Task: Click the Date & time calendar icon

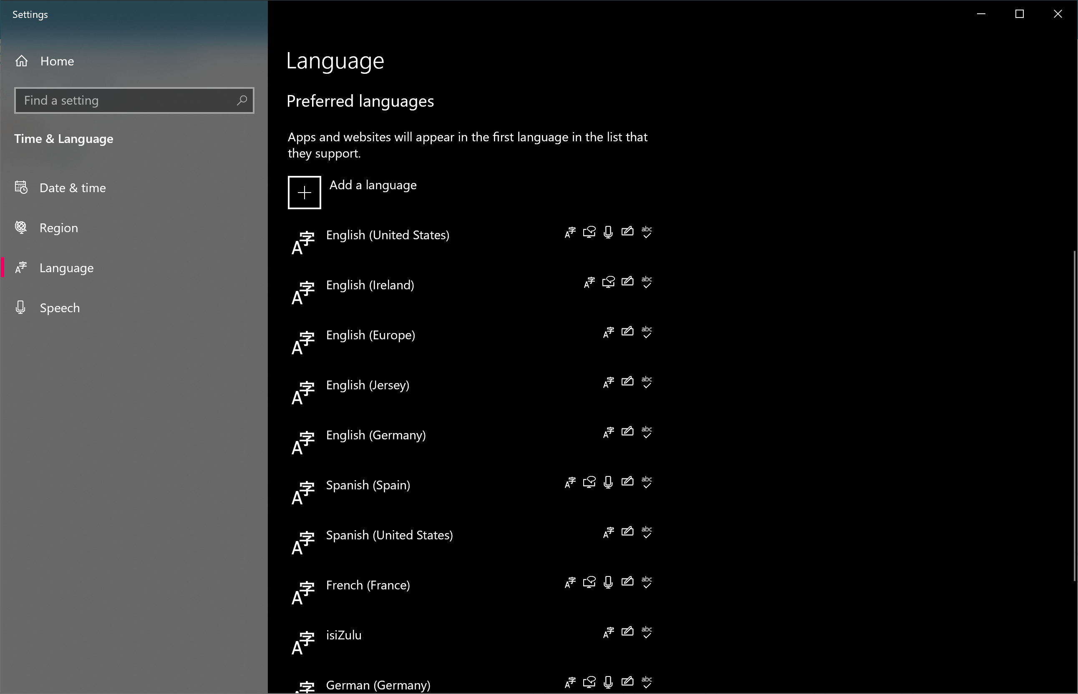Action: [21, 187]
